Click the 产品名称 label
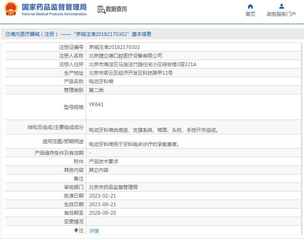 tap(74, 82)
